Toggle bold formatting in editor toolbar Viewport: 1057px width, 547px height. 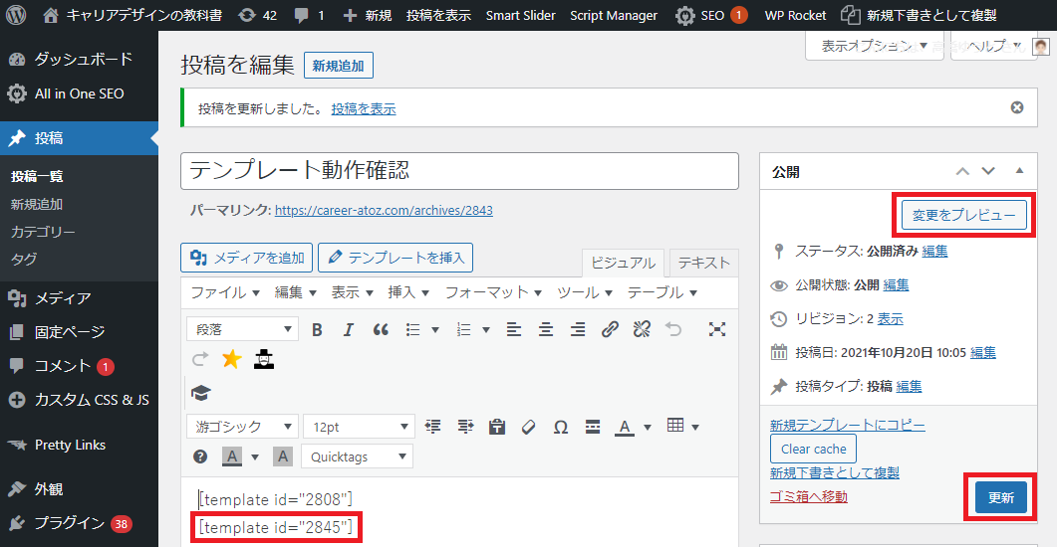point(318,330)
